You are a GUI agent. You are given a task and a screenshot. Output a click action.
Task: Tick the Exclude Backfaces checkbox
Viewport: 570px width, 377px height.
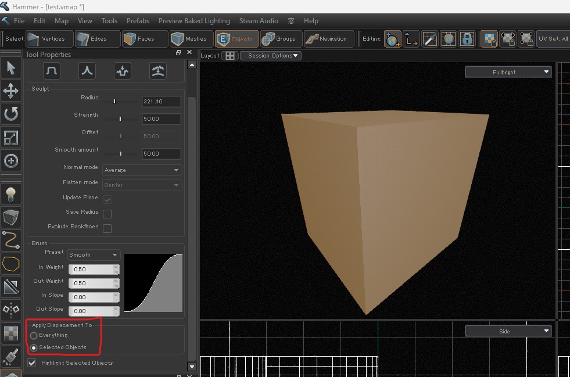(107, 228)
